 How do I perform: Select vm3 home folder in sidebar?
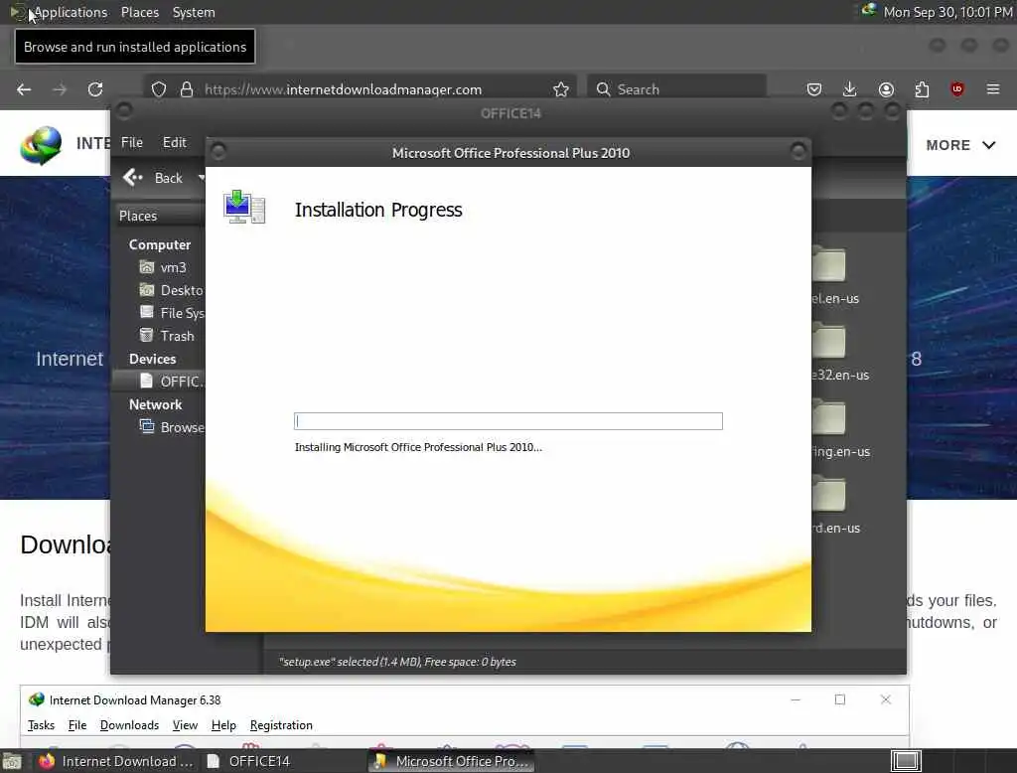(x=162, y=267)
